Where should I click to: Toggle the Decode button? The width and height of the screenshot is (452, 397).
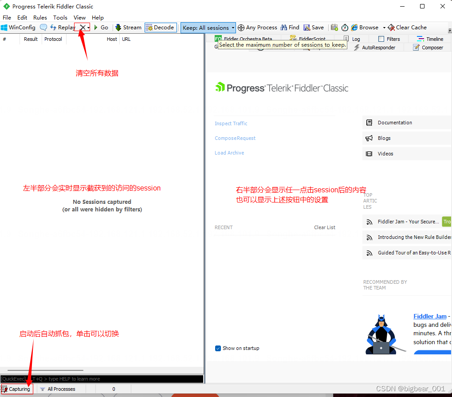point(161,28)
